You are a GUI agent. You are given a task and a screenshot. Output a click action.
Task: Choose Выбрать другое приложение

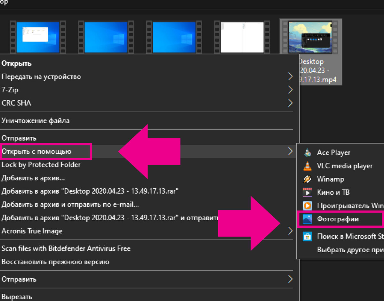pos(350,250)
